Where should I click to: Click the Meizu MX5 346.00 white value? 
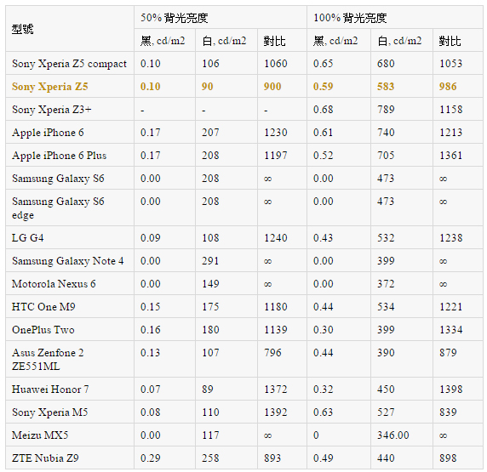coord(393,435)
